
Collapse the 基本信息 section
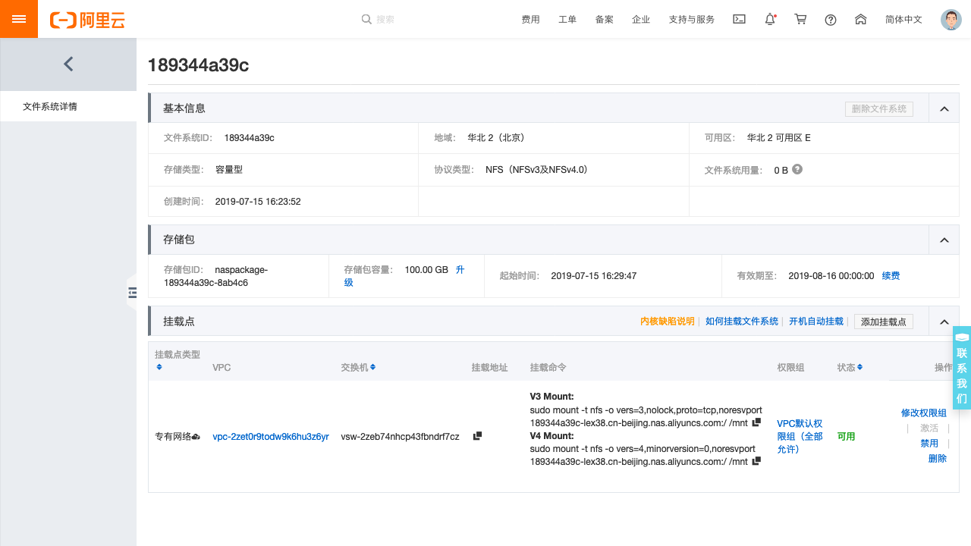click(x=944, y=108)
